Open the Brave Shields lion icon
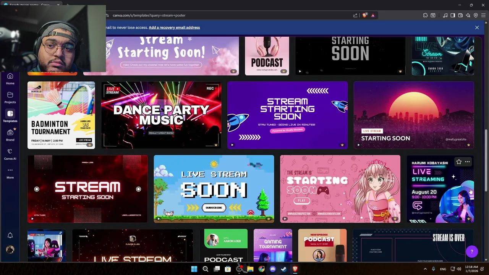489x275 pixels. 364,15
